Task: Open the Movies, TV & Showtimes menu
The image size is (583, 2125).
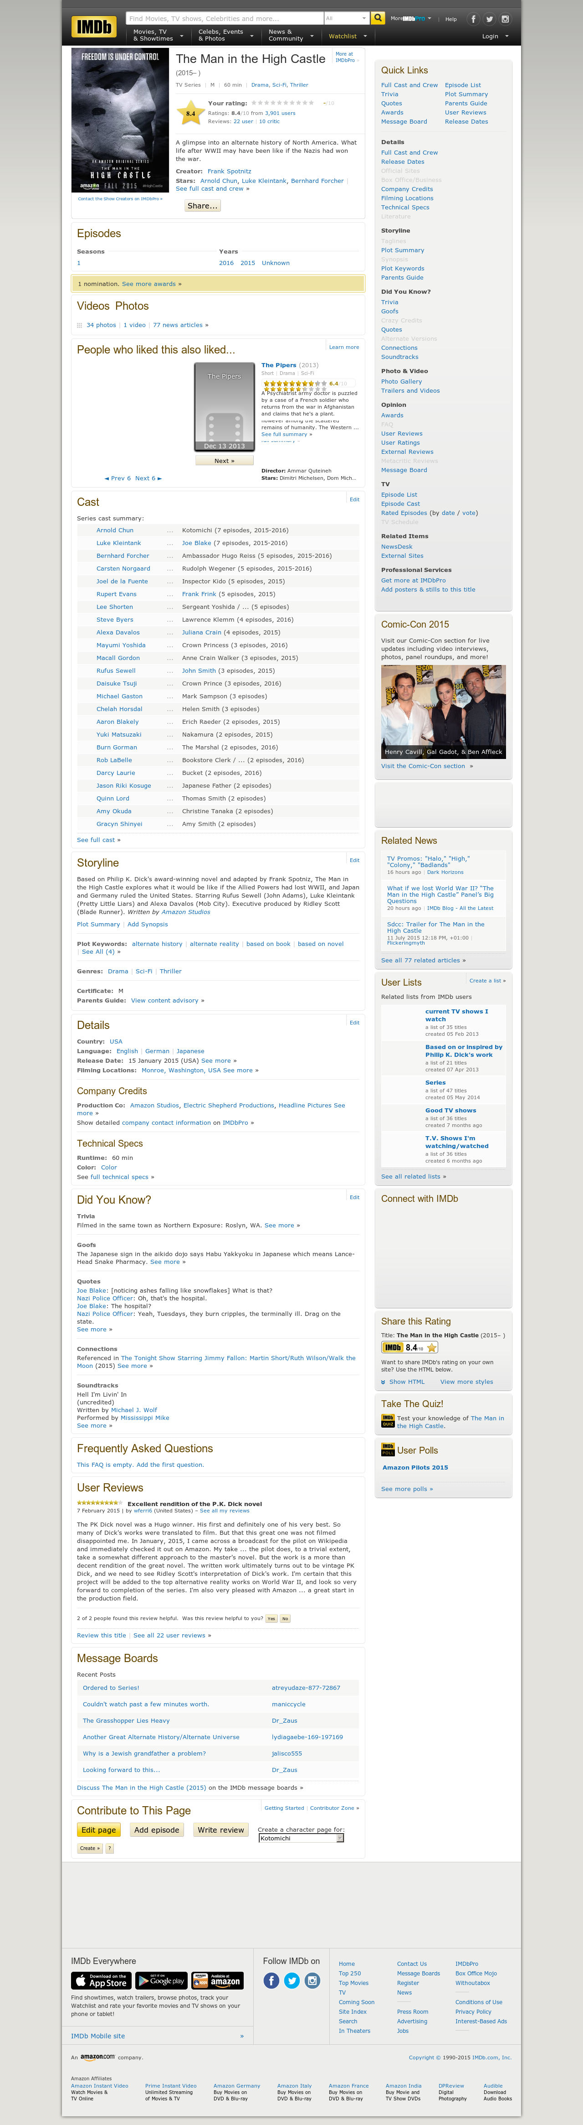Action: [157, 36]
